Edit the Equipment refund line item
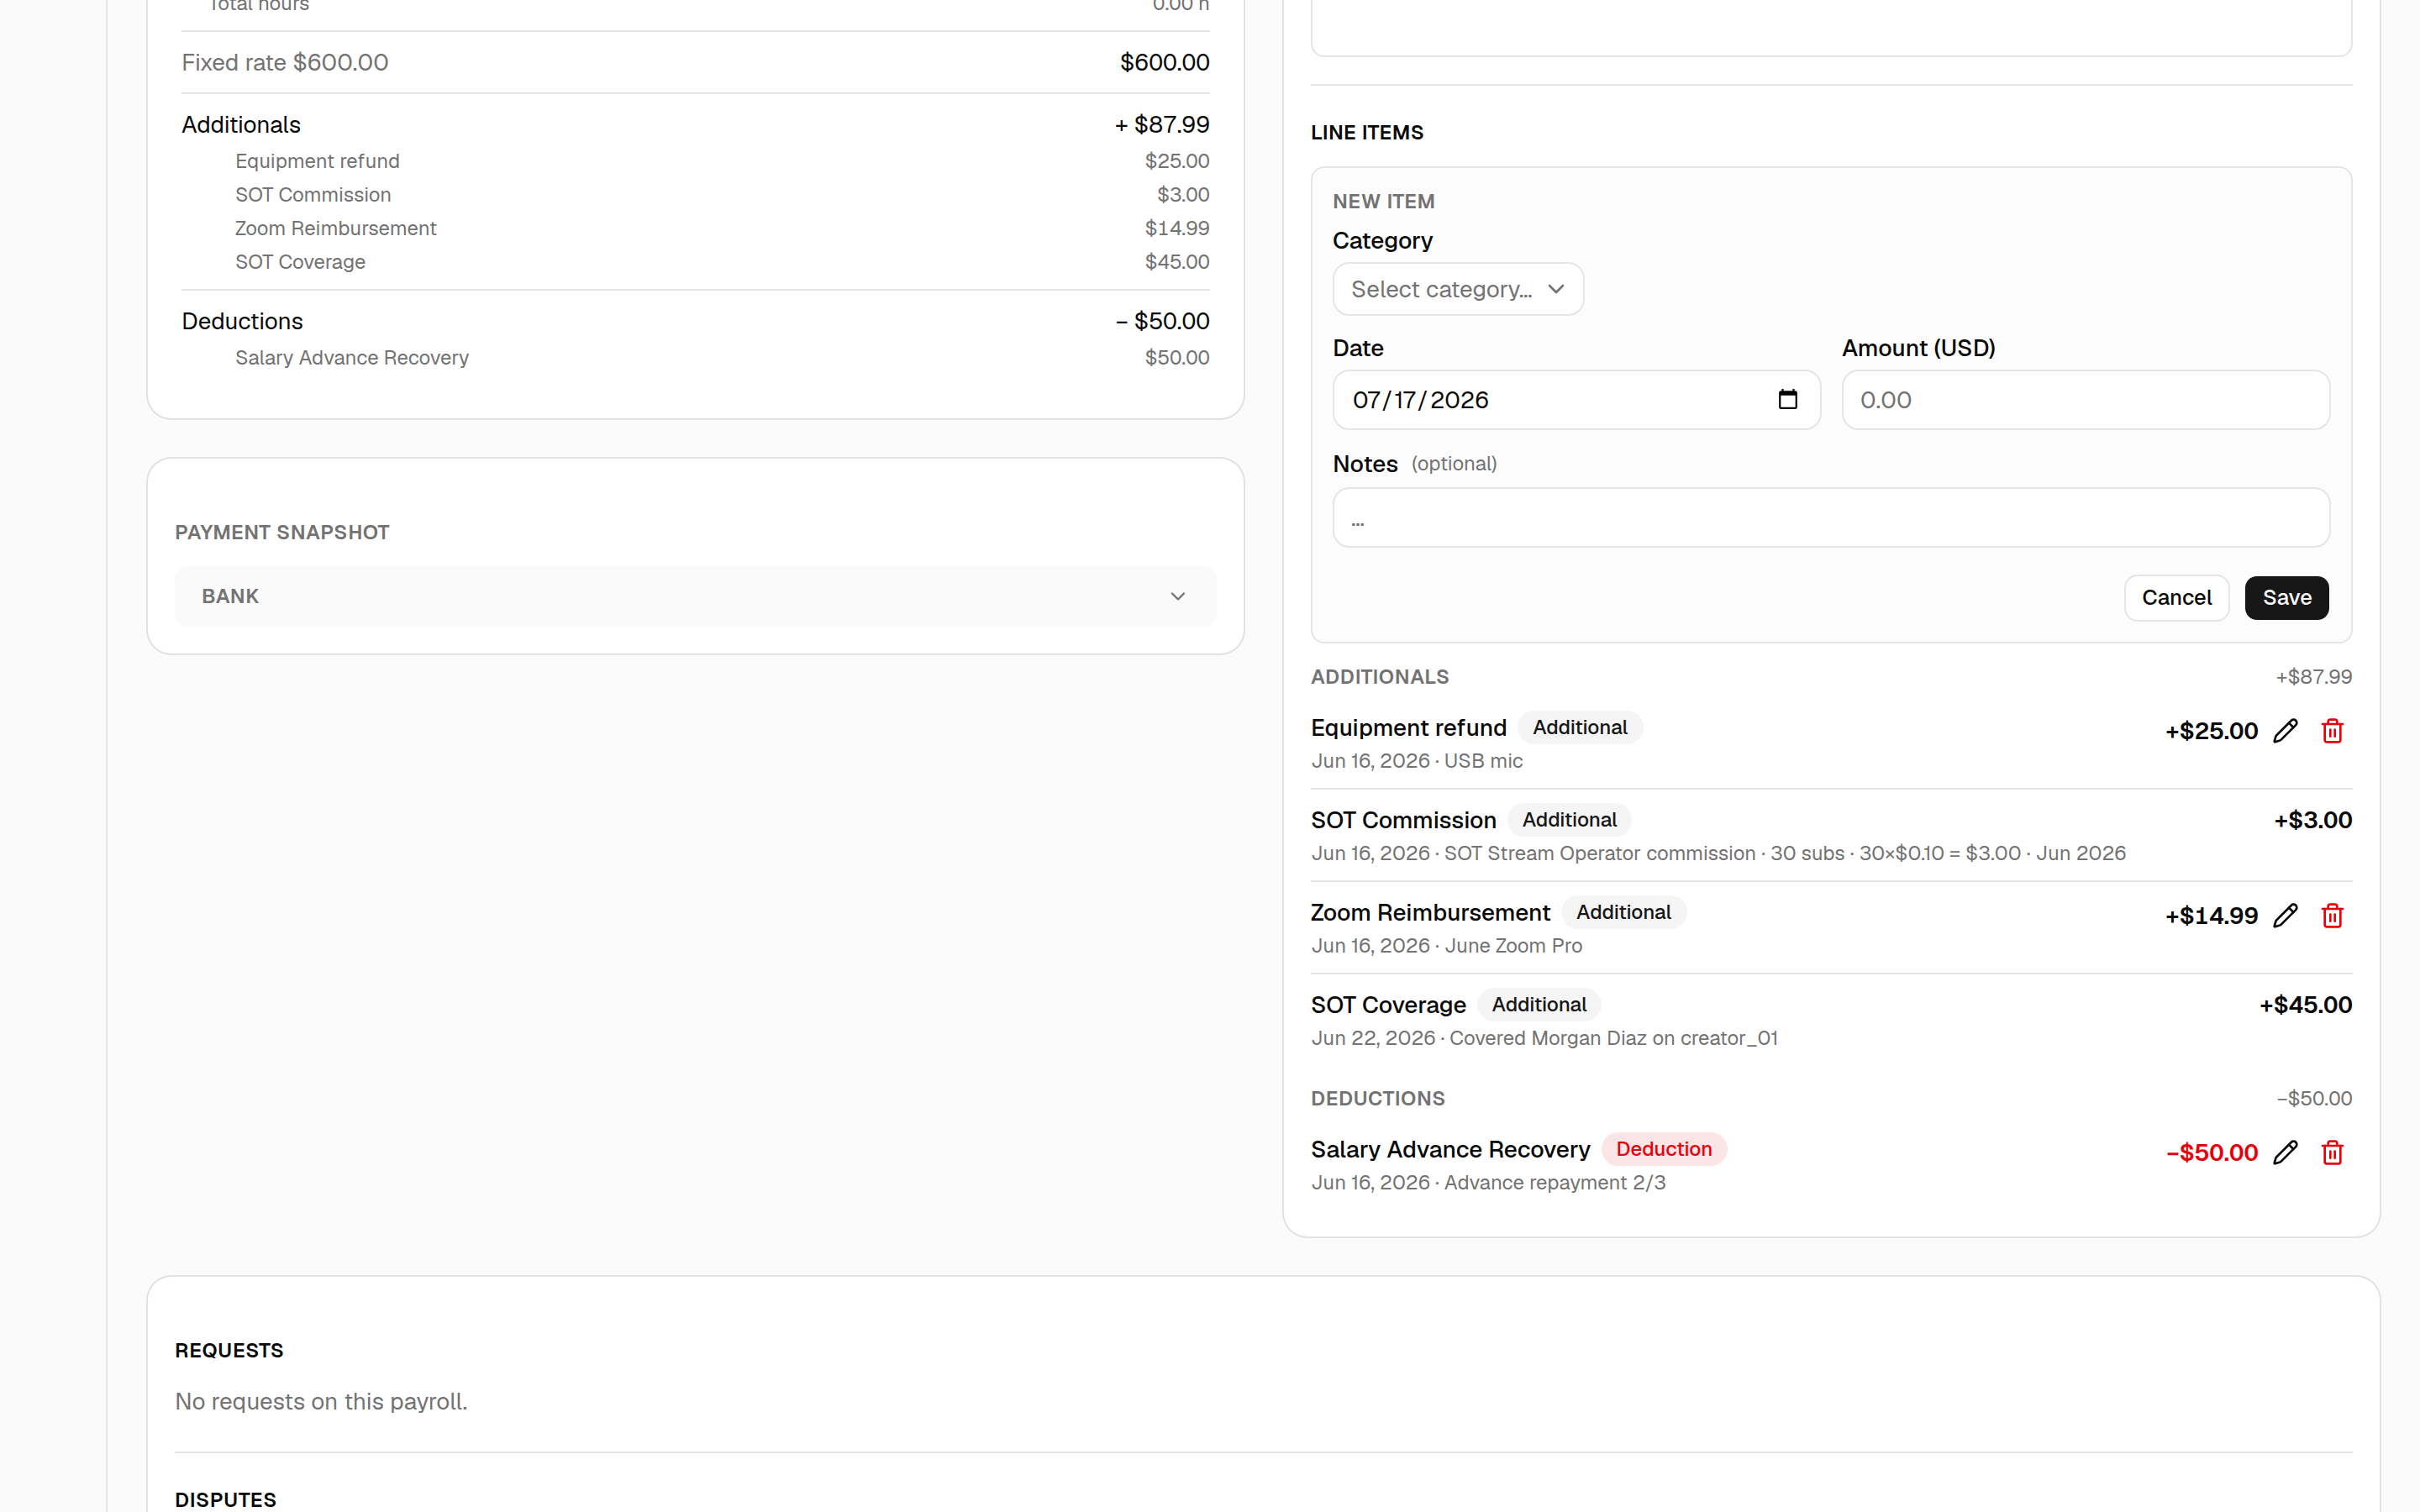 2285,731
